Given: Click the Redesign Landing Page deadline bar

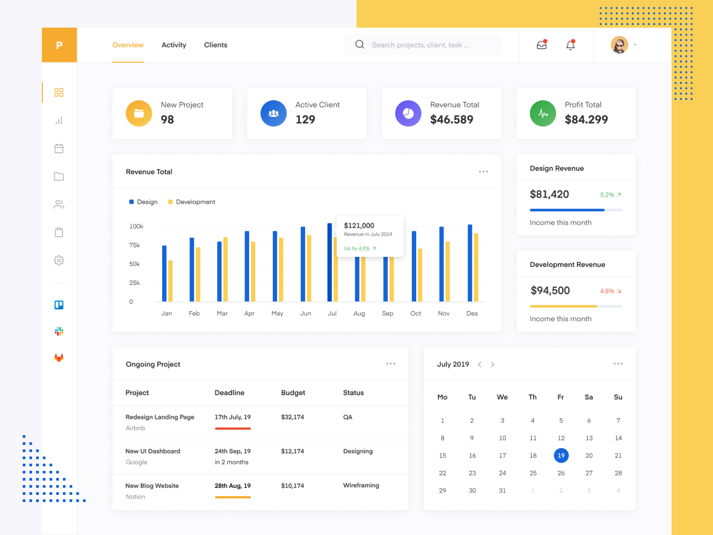Looking at the screenshot, I should 233,428.
